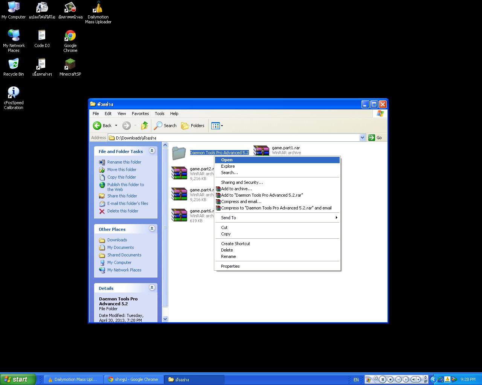This screenshot has width=482, height=385.
Task: Click the Dailymotion uploader tray icon
Action: [448, 379]
